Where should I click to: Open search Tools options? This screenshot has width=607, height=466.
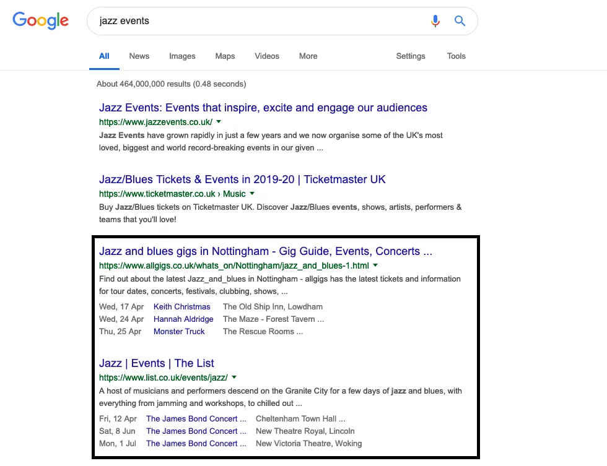coord(456,56)
